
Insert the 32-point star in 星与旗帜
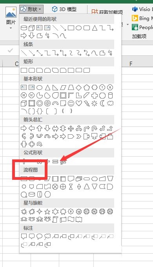(110, 212)
